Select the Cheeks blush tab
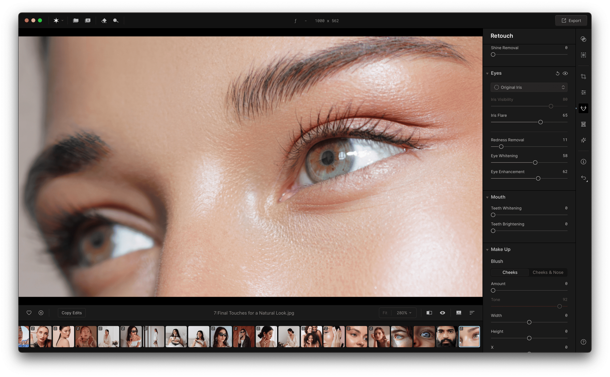The image size is (610, 377). [510, 272]
